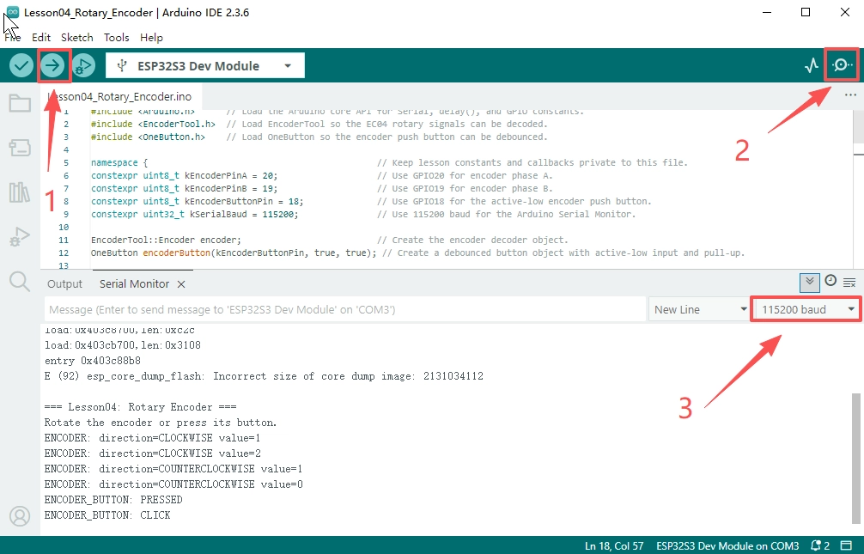Open the Help menu
864x554 pixels.
click(151, 38)
